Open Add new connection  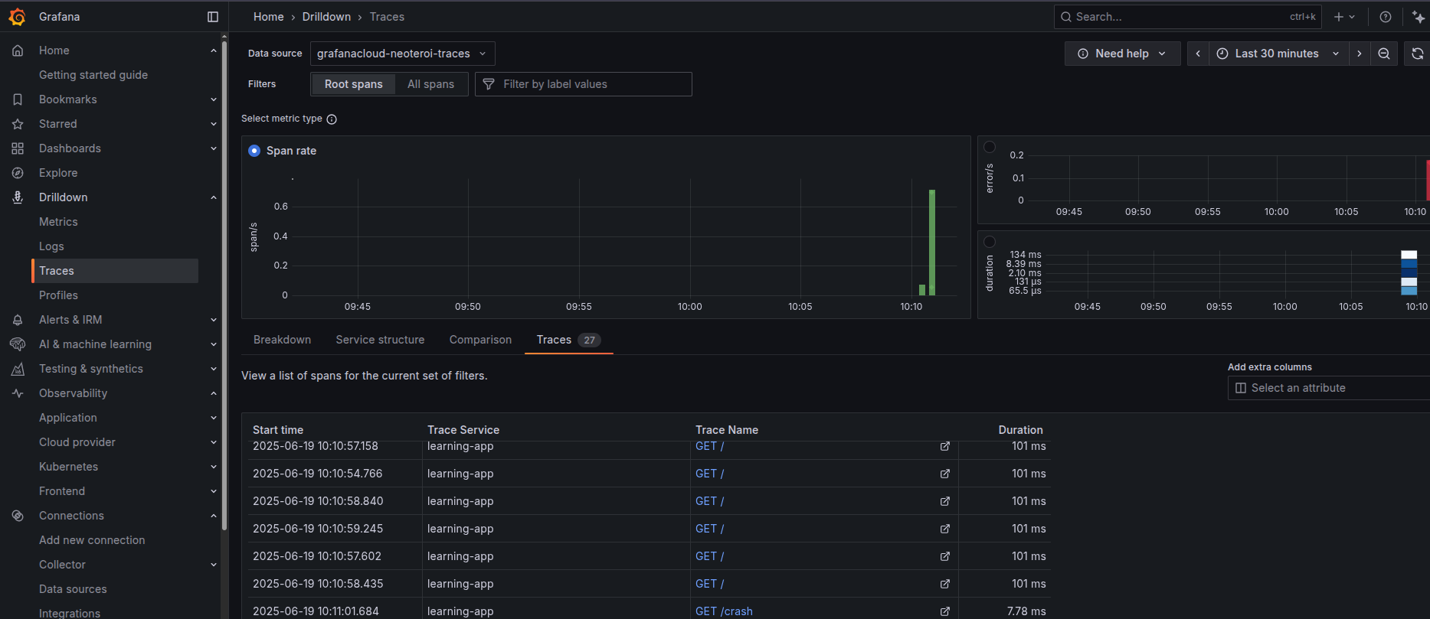pyautogui.click(x=92, y=540)
